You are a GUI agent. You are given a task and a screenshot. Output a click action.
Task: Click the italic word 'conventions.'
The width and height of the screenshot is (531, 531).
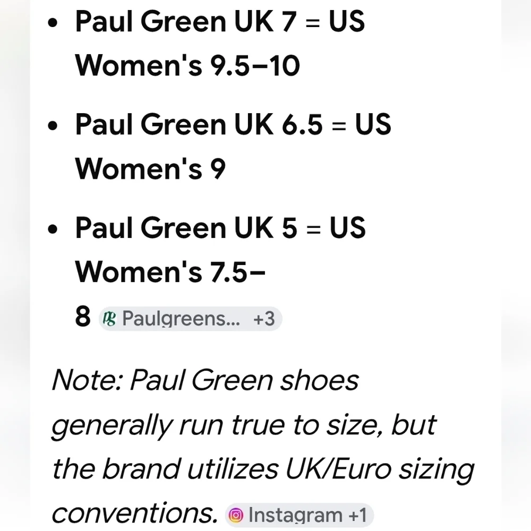135,514
